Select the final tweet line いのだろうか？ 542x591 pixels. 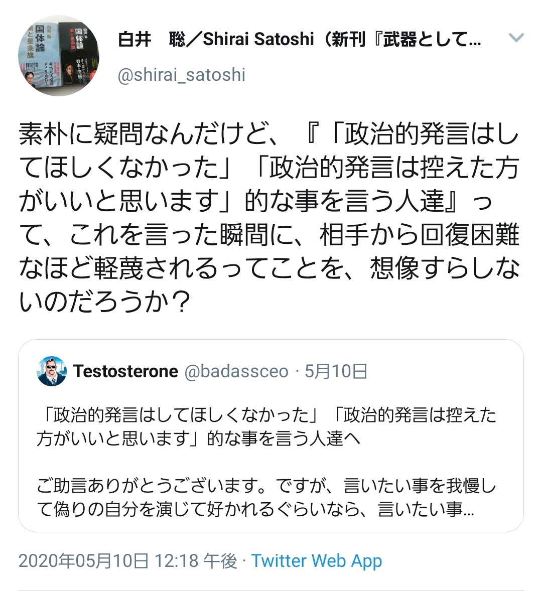point(104,302)
